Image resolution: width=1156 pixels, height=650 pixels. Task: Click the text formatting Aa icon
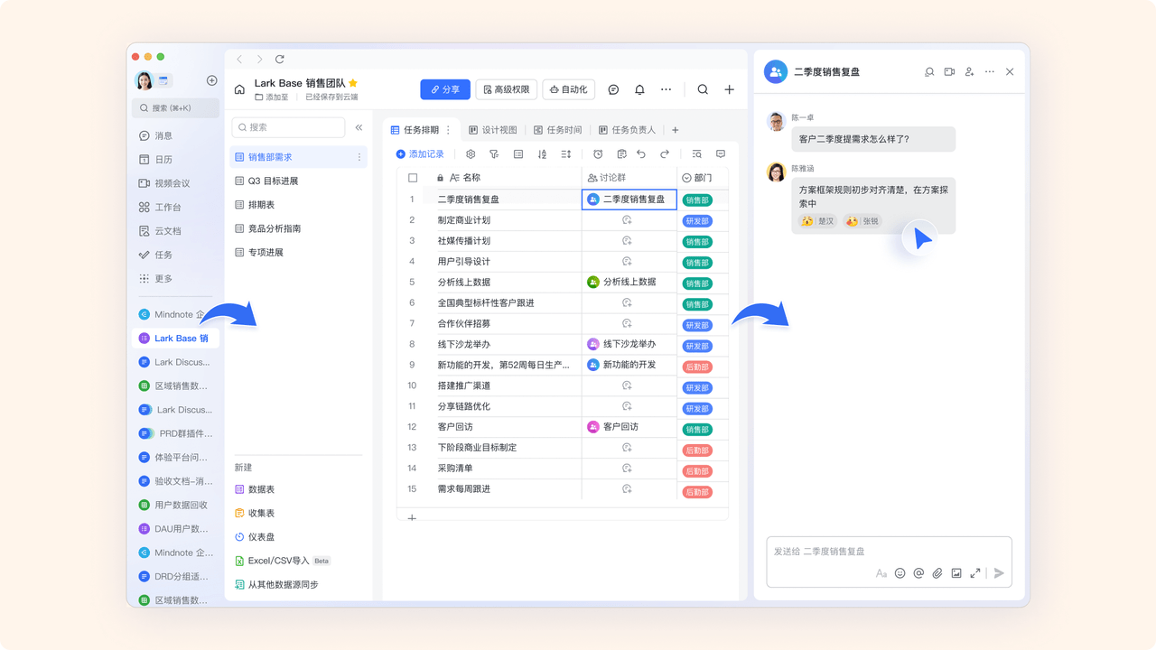pos(881,573)
